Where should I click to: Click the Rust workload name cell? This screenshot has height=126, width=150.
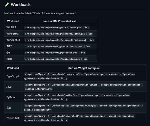point(13,59)
